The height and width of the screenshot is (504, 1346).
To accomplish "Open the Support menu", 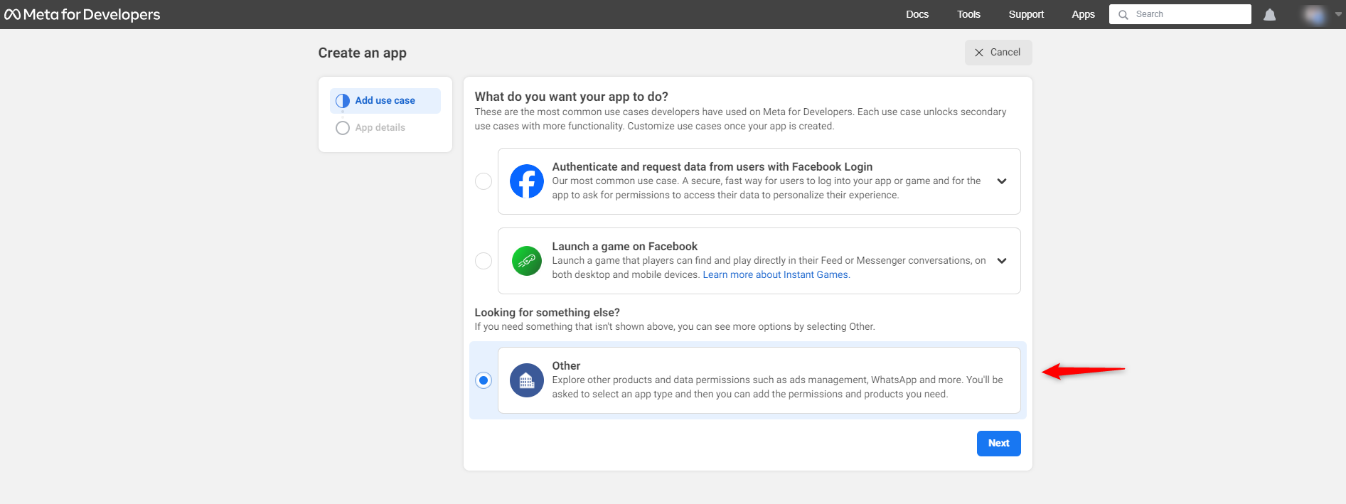I will 1026,14.
